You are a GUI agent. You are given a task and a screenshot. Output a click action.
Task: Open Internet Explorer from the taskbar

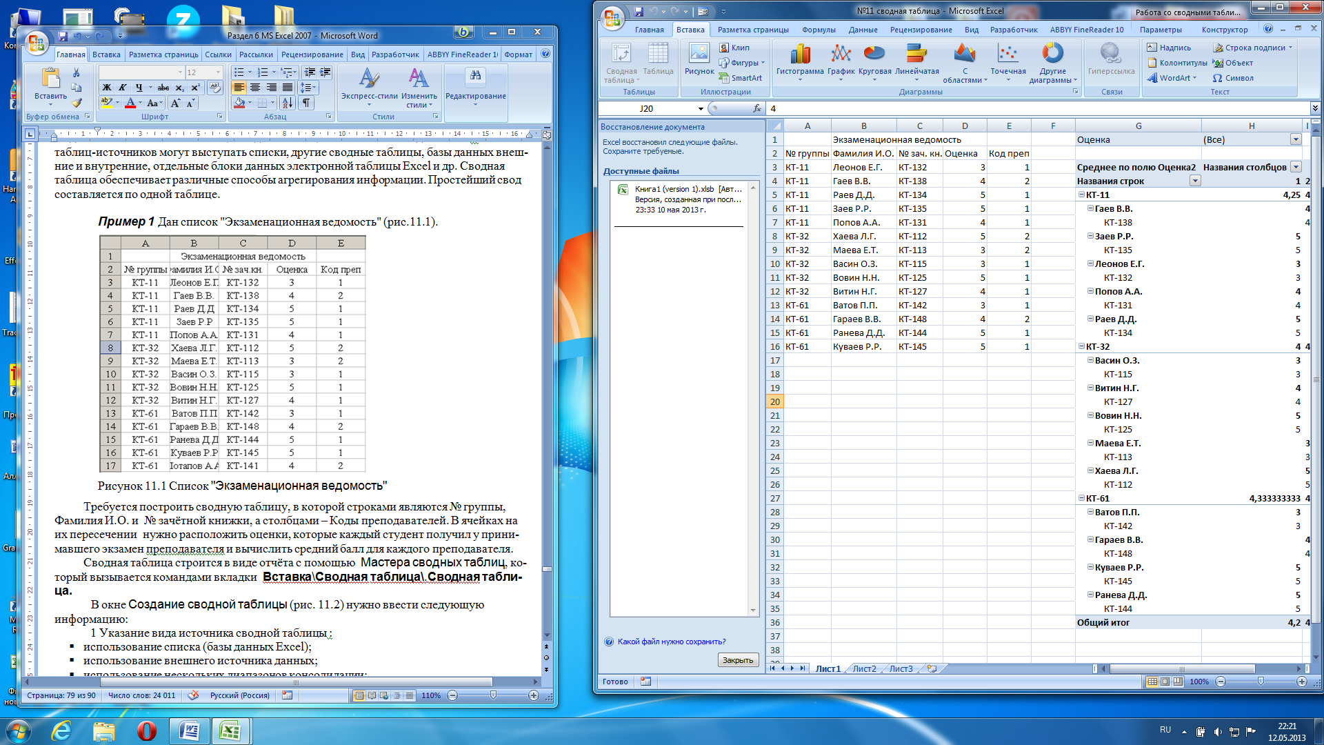tap(61, 731)
